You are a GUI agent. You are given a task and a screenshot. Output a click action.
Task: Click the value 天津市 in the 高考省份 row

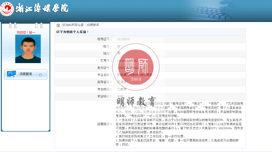[122, 82]
